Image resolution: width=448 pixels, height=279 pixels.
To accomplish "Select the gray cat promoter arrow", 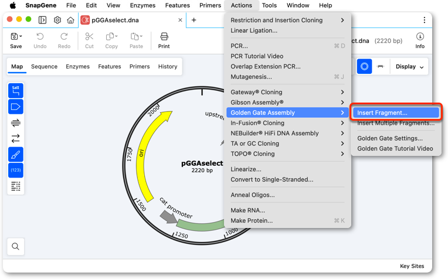I will 168,217.
